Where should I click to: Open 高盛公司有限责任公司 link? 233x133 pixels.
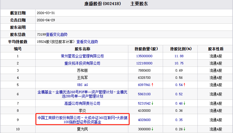tap(82, 103)
